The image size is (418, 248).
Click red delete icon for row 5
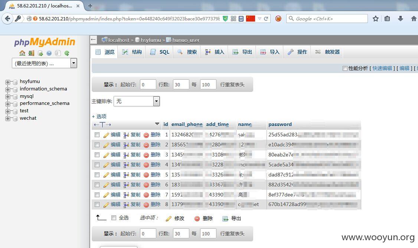pyautogui.click(x=146, y=175)
